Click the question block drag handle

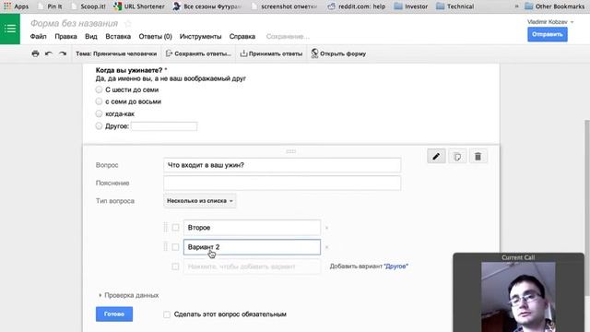coord(291,151)
